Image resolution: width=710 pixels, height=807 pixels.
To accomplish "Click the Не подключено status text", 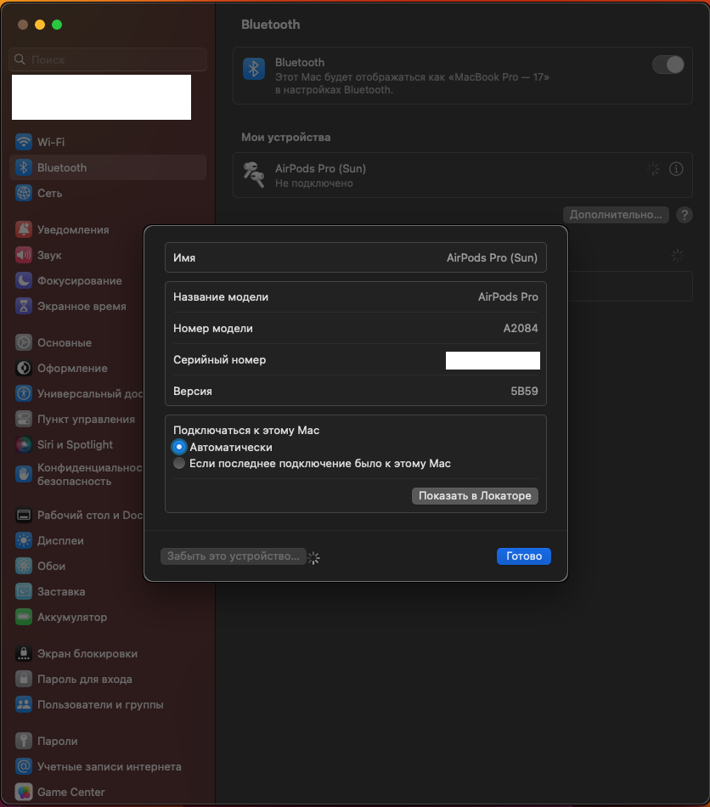I will coord(314,183).
